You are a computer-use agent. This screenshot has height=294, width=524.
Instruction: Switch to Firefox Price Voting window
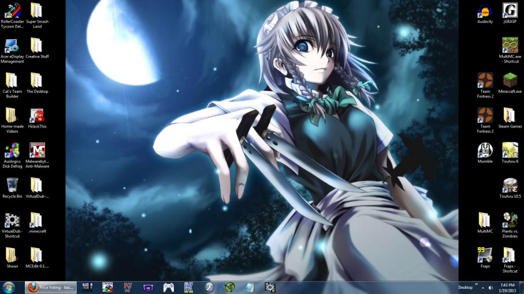(51, 287)
